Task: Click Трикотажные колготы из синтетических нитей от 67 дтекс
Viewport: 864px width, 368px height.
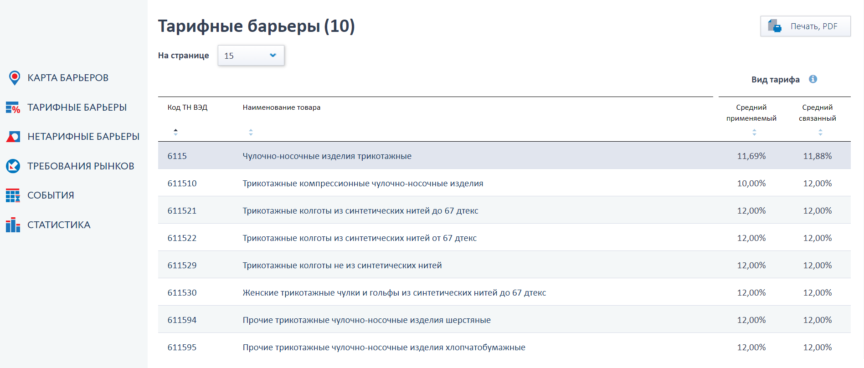Action: pos(360,238)
